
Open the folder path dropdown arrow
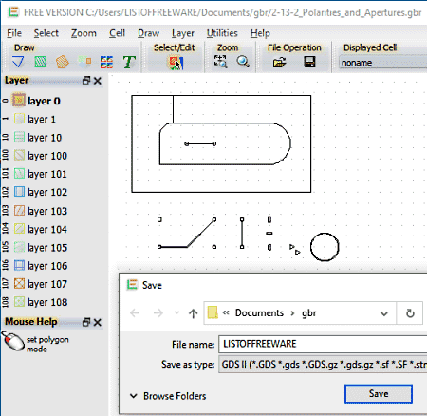pos(384,313)
